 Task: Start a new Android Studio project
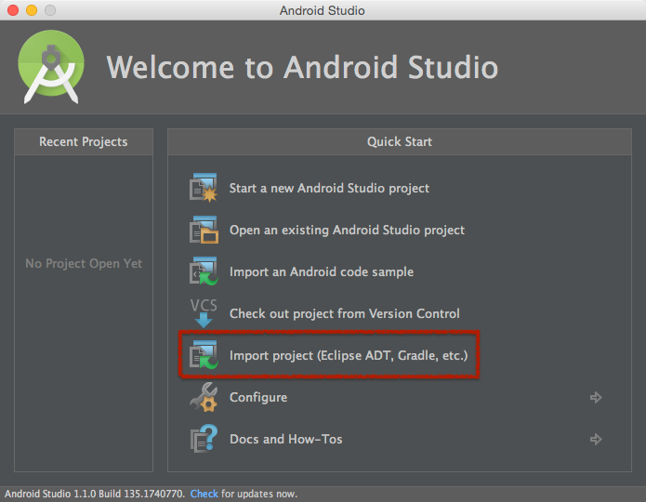click(329, 188)
